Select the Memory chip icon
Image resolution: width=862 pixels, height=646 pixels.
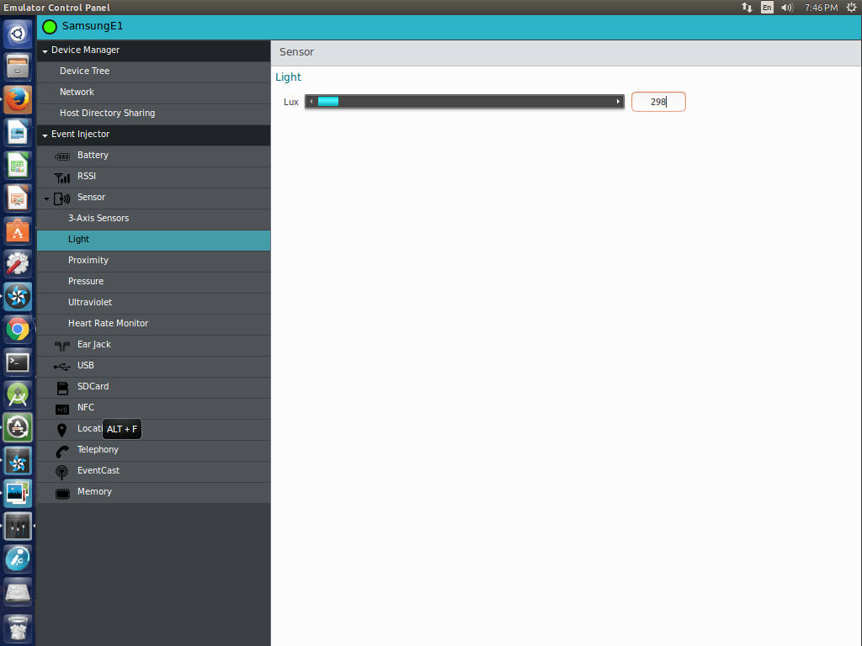coord(62,492)
